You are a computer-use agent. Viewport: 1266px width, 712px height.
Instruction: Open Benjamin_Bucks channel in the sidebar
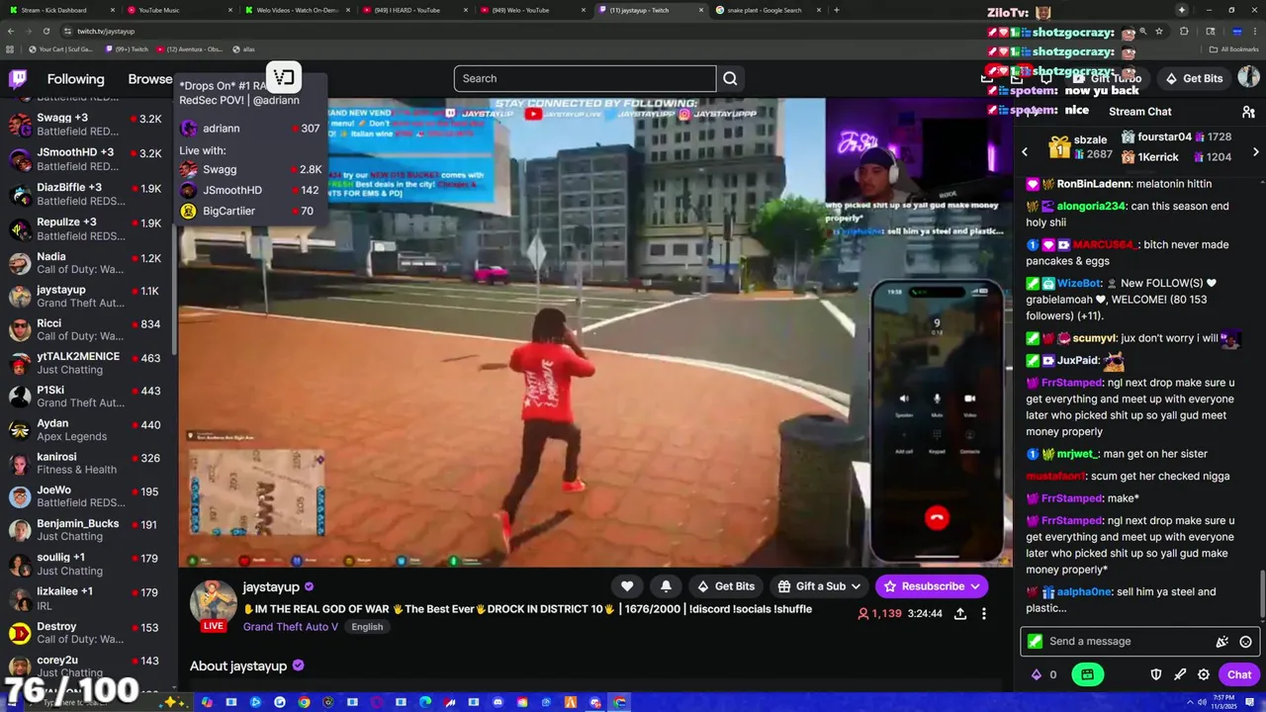88,530
